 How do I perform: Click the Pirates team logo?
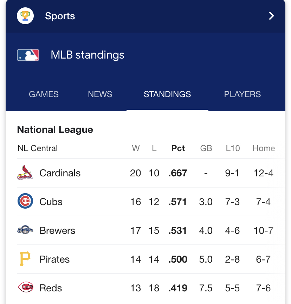[x=25, y=259]
